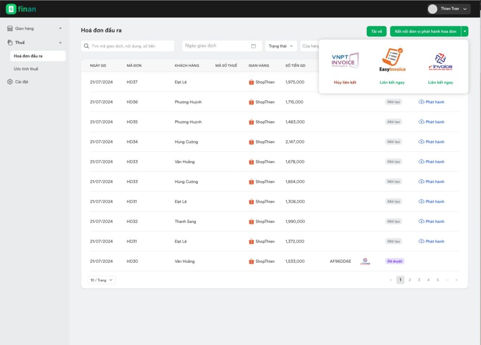Open the 10 / Trang page size dropdown
The width and height of the screenshot is (481, 345).
click(102, 280)
